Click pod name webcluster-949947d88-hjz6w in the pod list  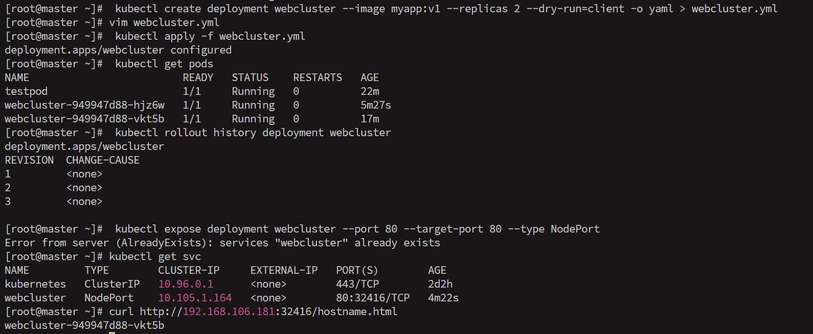pos(85,105)
